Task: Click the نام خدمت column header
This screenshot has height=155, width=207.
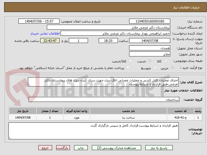Action: pos(129,111)
